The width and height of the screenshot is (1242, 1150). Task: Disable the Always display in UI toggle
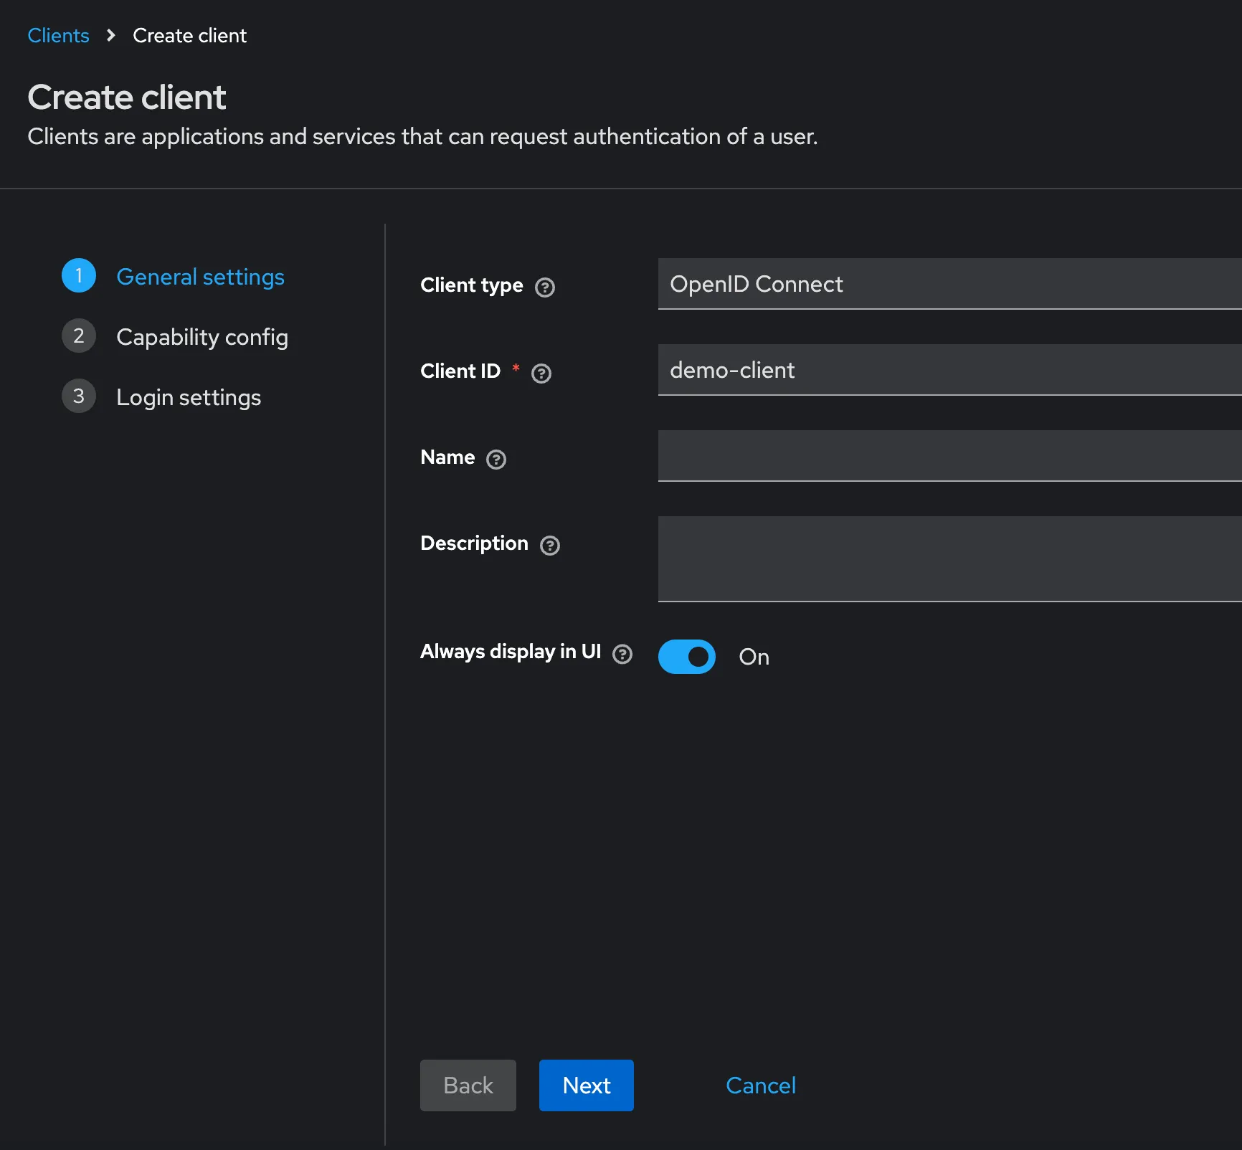(x=686, y=656)
